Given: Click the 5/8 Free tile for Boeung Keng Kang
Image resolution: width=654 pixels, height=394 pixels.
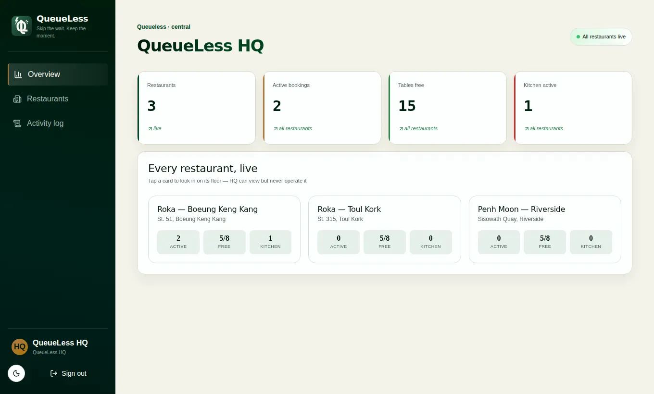Looking at the screenshot, I should coord(225,242).
